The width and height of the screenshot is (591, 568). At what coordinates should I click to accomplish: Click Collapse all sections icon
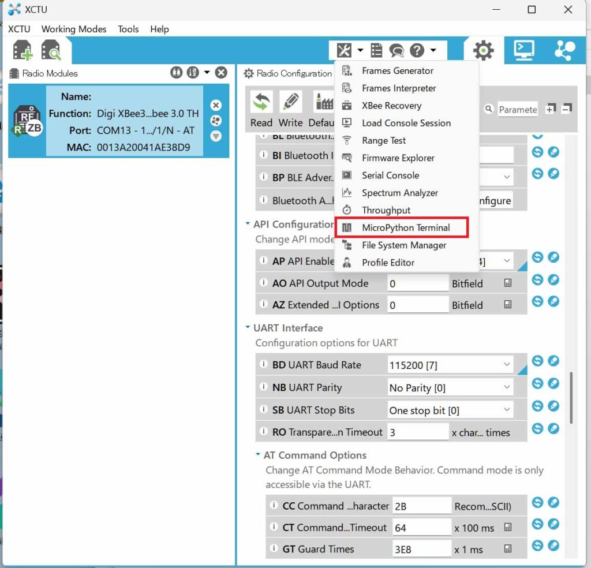[567, 109]
